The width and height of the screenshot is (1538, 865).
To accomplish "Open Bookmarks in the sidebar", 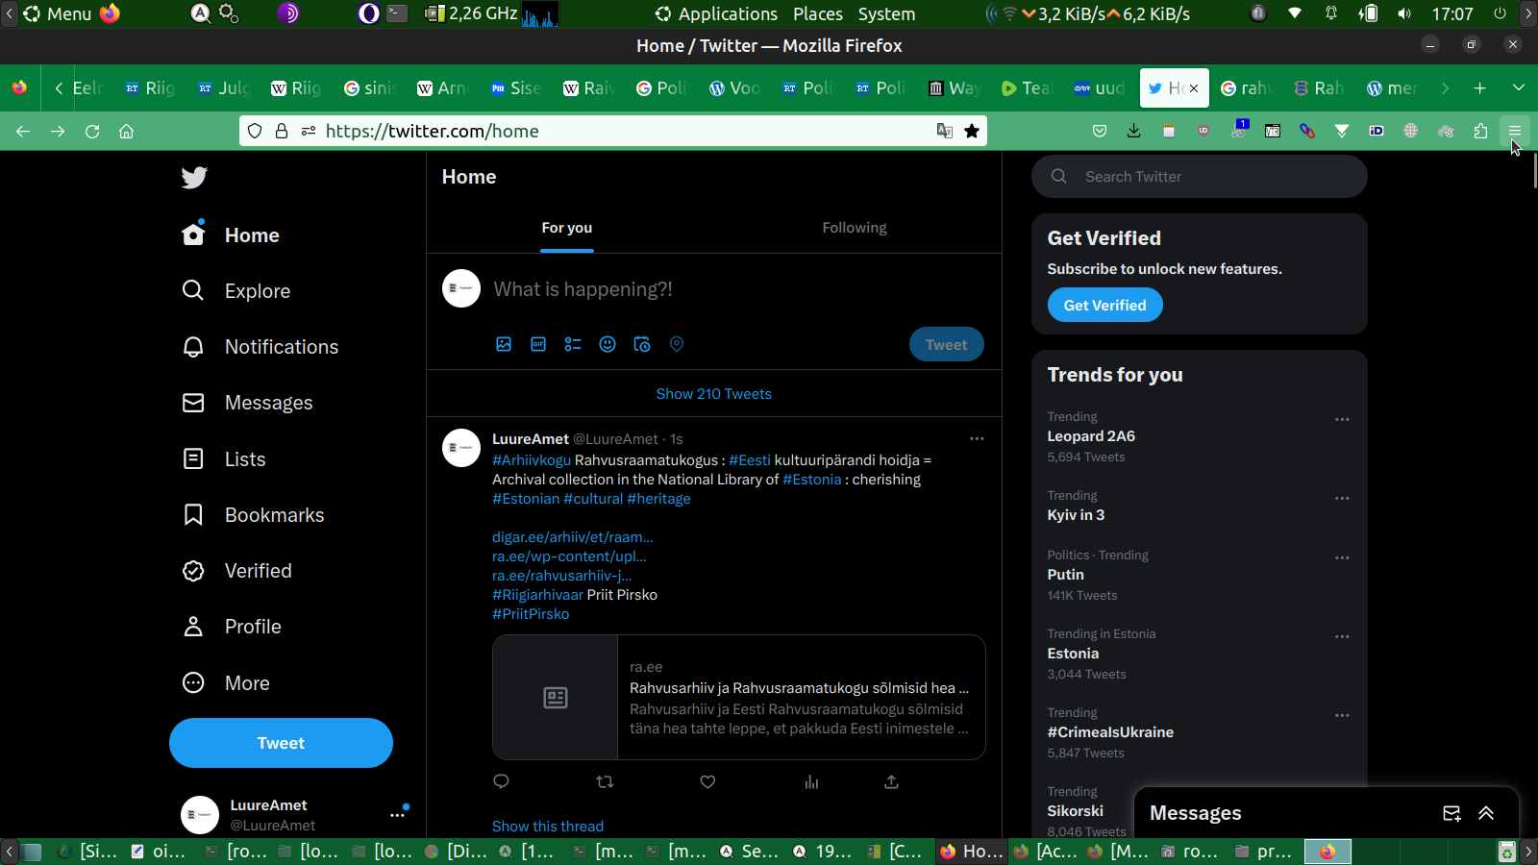I will tap(254, 515).
